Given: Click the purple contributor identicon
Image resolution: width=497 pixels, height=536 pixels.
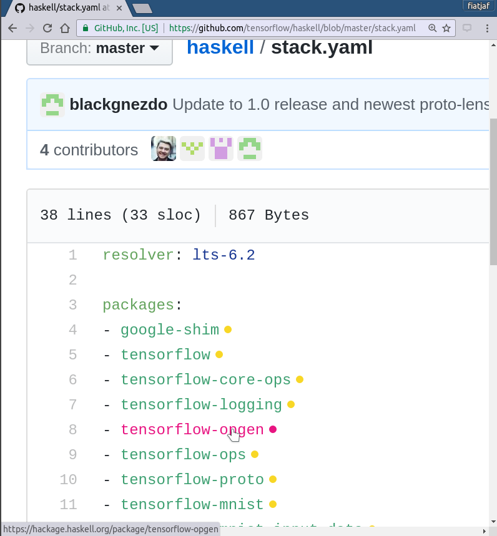Looking at the screenshot, I should tap(221, 149).
